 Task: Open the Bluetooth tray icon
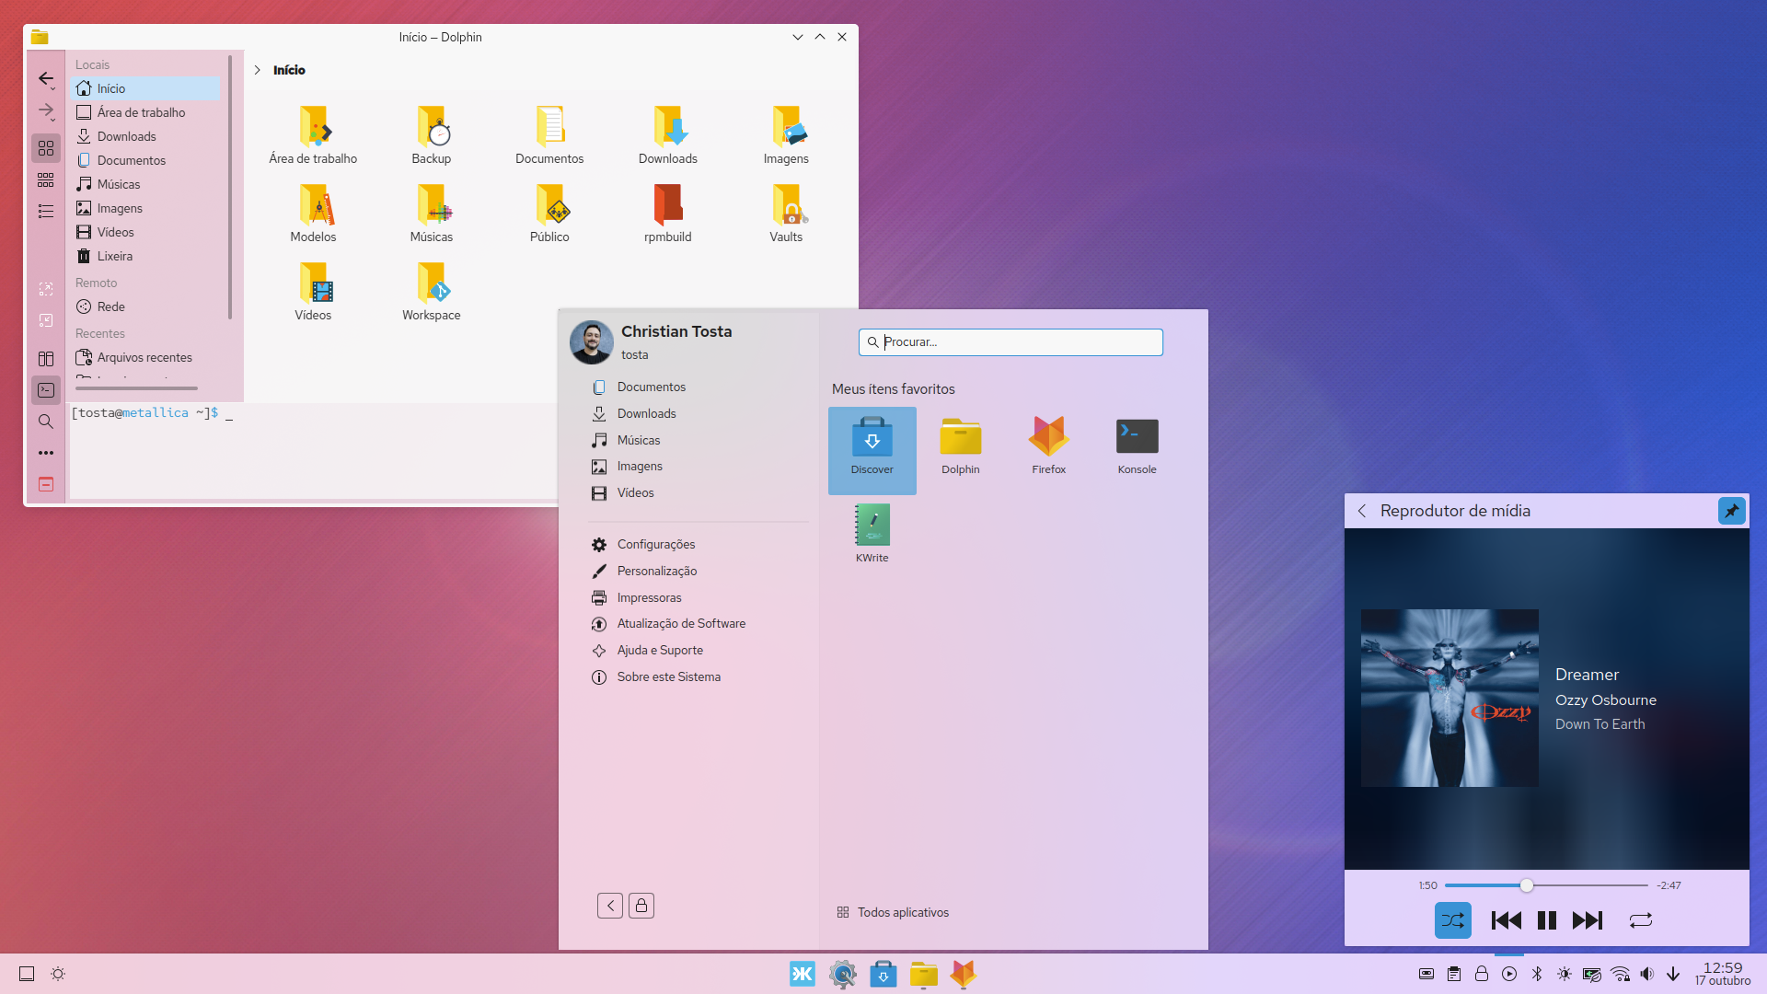pos(1536,974)
